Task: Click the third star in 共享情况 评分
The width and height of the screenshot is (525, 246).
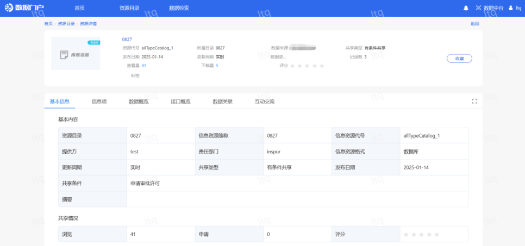Action: [421, 235]
